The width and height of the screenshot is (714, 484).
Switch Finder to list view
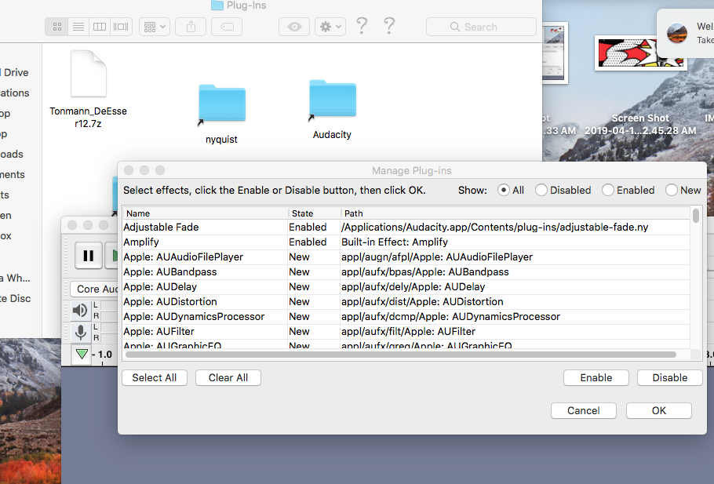pyautogui.click(x=78, y=27)
